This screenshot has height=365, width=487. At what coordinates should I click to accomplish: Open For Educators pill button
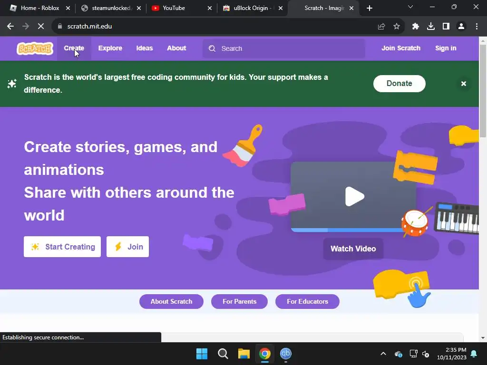(x=308, y=302)
